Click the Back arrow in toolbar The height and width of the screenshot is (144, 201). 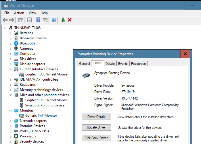(x=5, y=20)
